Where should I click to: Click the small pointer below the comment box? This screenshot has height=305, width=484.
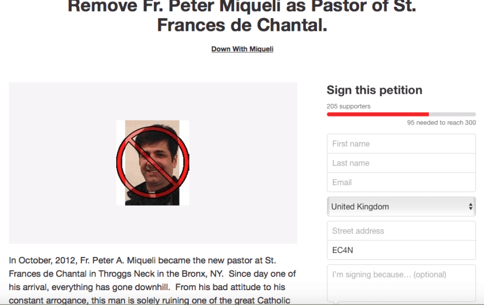coord(336,303)
